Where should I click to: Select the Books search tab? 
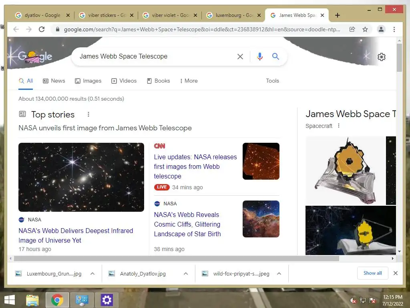coord(159,81)
